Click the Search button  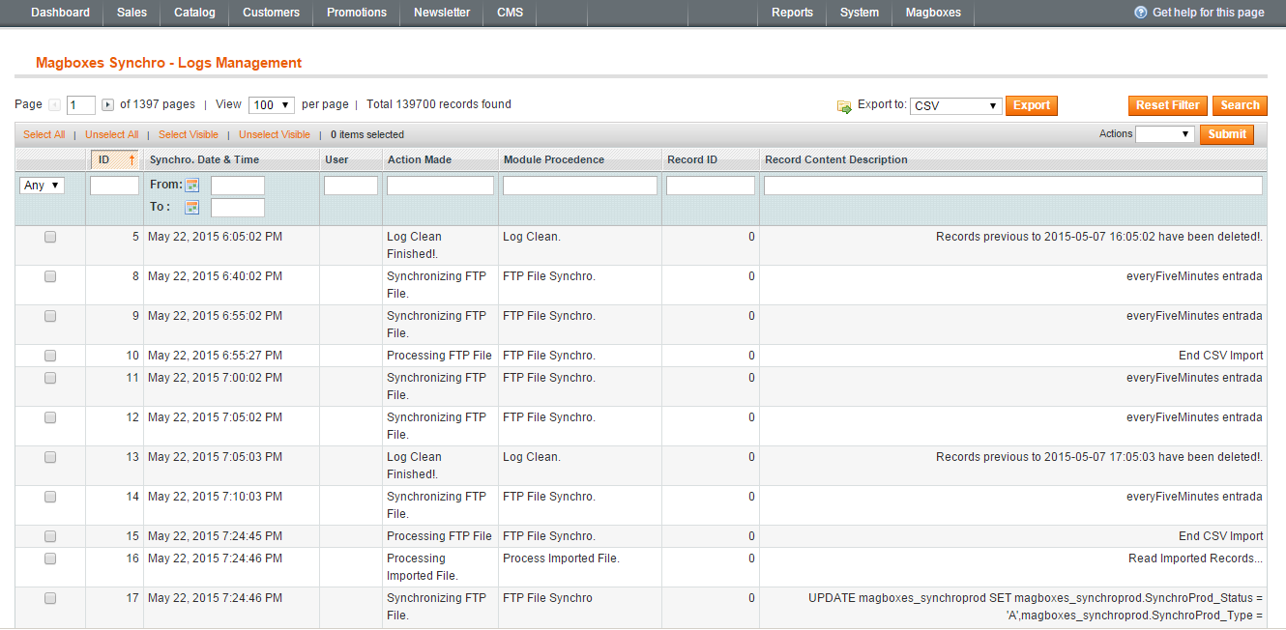tap(1240, 105)
